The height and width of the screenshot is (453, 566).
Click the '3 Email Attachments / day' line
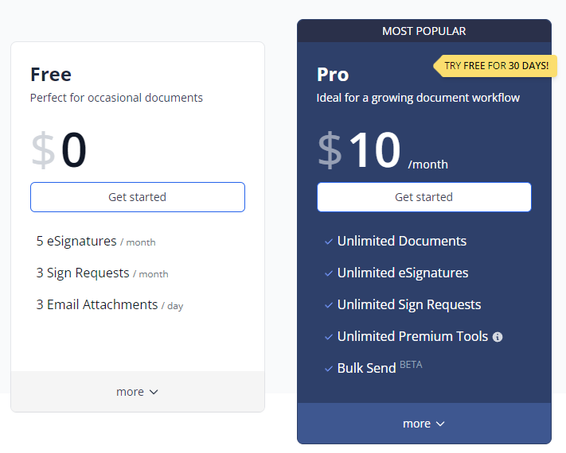coord(110,305)
